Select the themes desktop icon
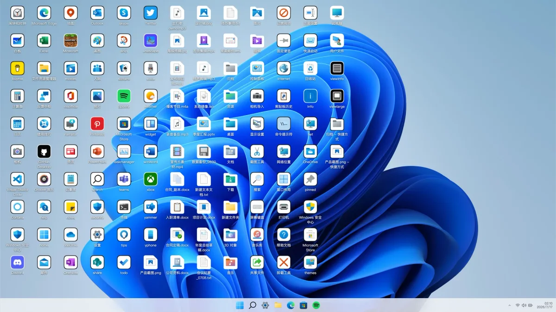 pos(310,263)
